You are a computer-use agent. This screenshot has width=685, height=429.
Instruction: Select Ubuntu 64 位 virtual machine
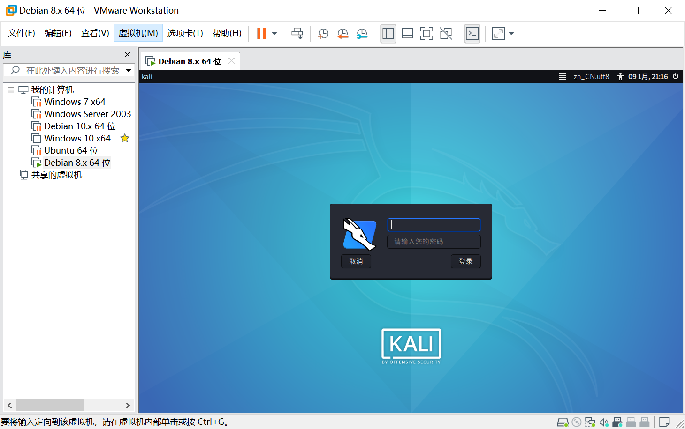coord(71,150)
